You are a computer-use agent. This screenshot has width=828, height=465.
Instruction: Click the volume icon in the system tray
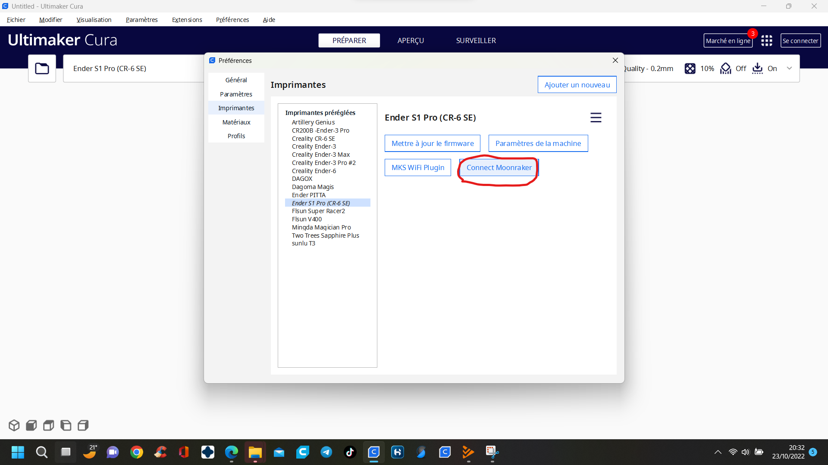(x=746, y=452)
